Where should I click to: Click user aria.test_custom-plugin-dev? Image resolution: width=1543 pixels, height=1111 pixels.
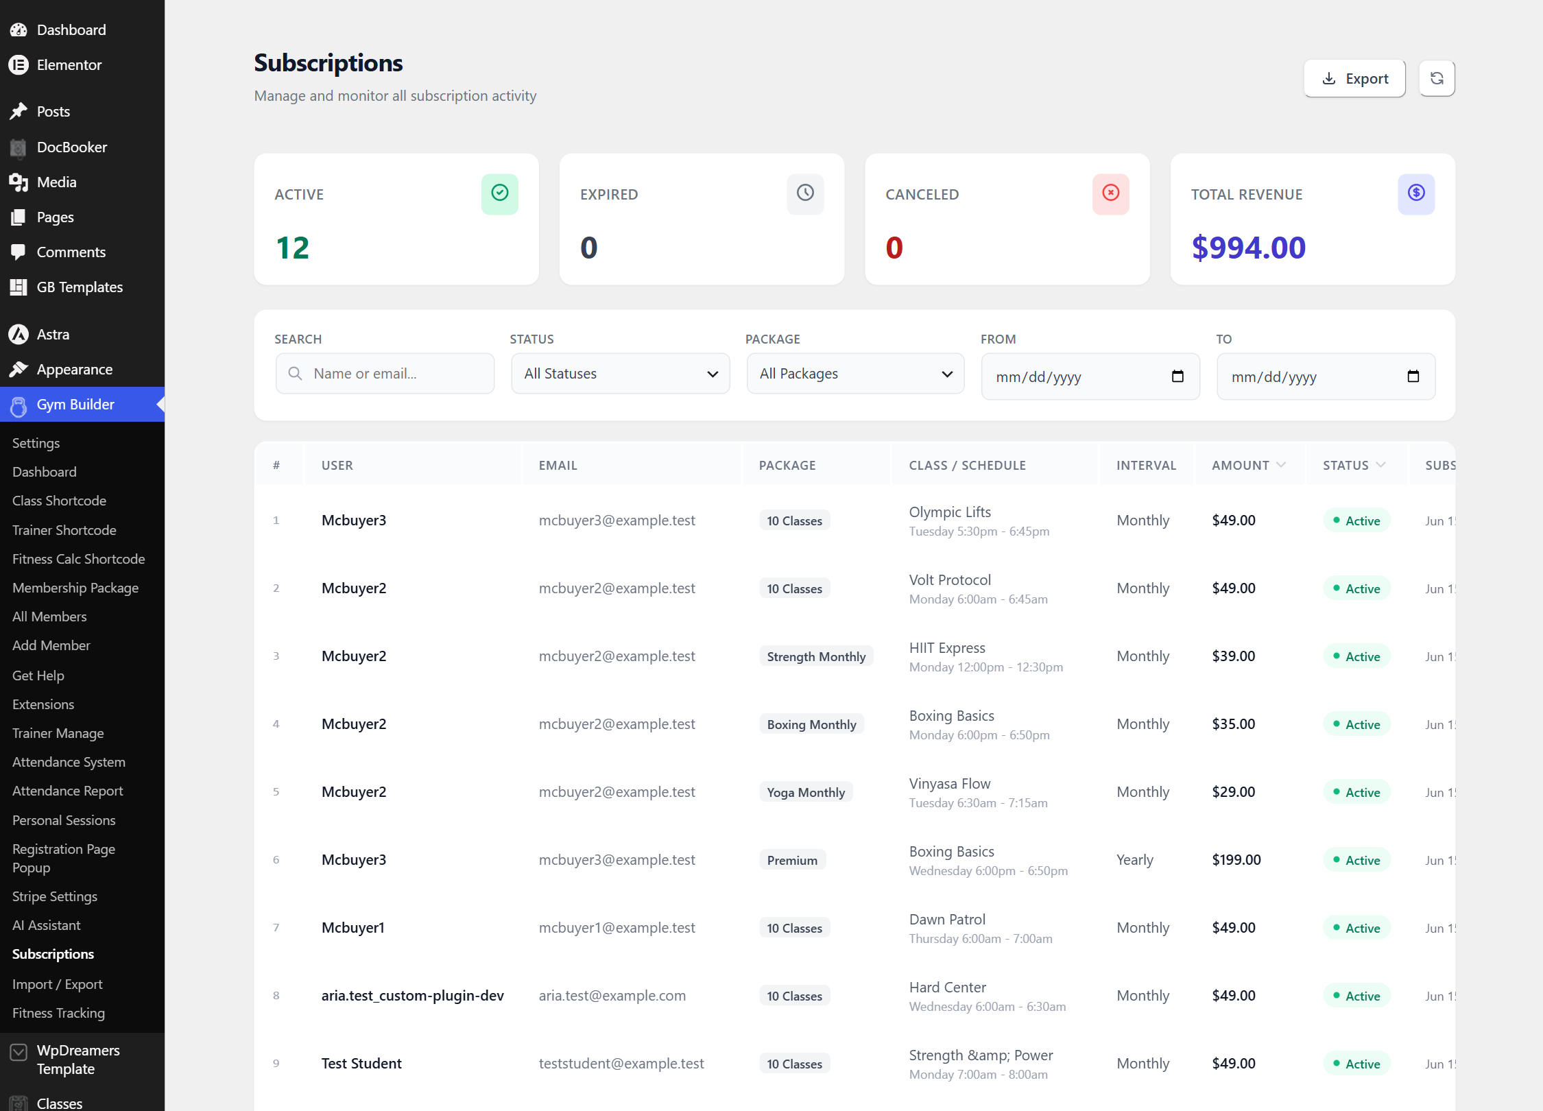(412, 995)
